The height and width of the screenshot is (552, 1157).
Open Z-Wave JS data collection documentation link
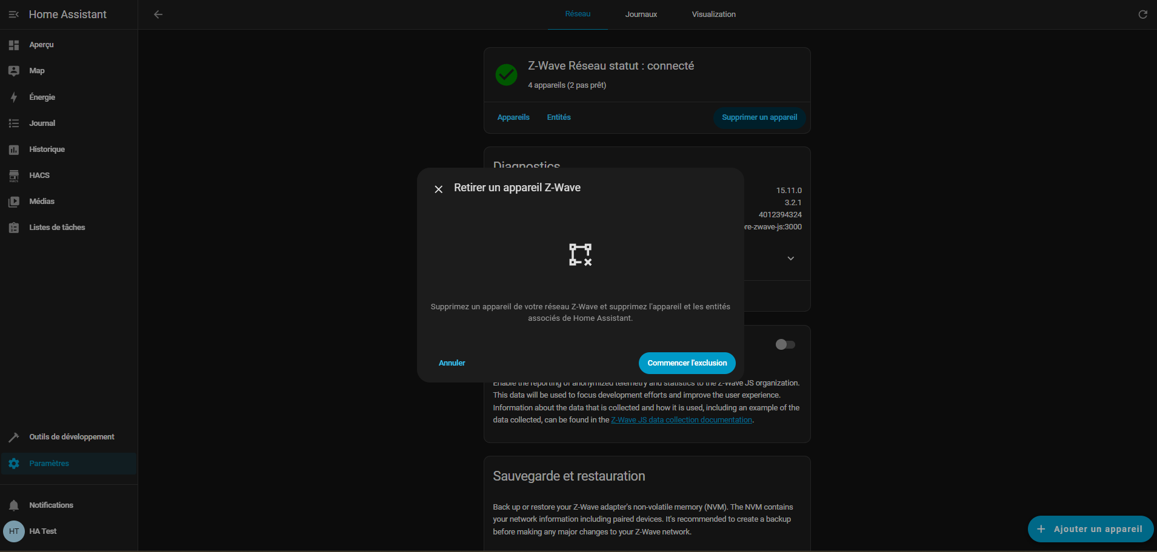coord(681,420)
